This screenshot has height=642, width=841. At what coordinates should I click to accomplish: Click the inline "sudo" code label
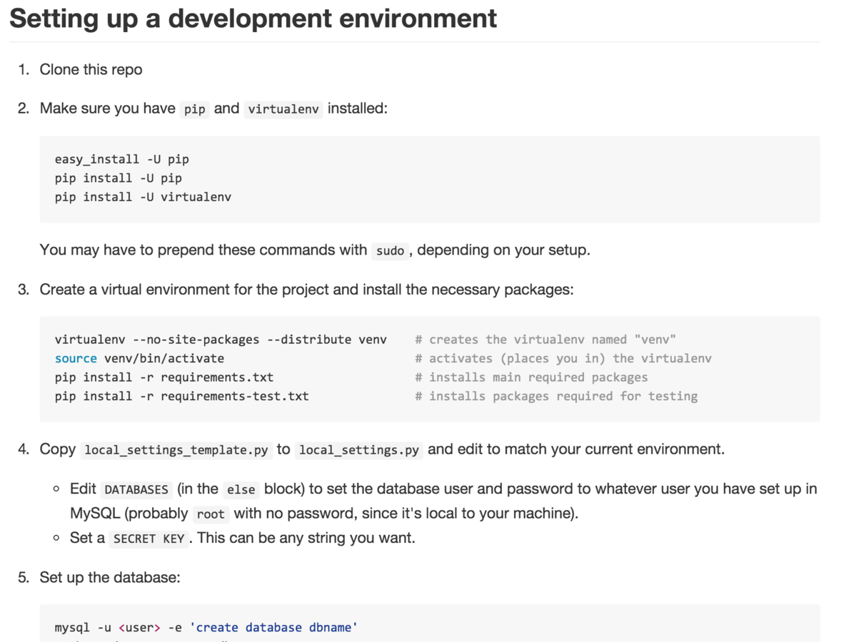(x=390, y=250)
